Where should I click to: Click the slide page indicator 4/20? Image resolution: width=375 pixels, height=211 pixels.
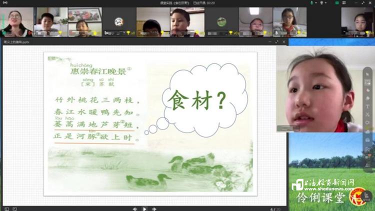272,208
